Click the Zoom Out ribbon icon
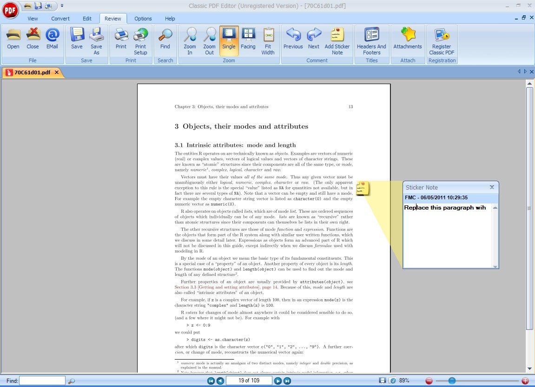This screenshot has height=387, width=535. click(210, 41)
